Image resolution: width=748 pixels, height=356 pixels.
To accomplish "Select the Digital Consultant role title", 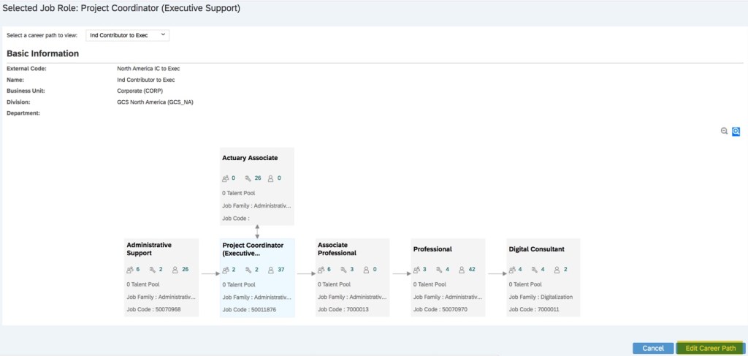I will 536,249.
